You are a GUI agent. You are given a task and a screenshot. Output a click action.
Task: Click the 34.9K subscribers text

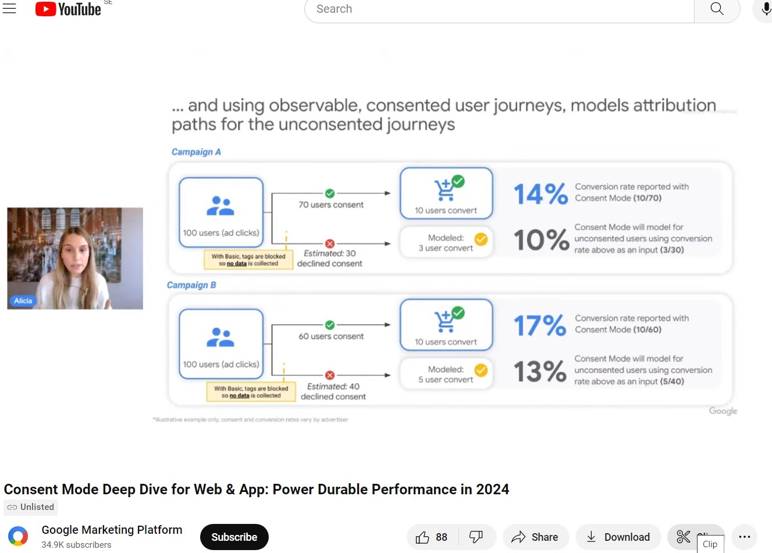pos(76,545)
